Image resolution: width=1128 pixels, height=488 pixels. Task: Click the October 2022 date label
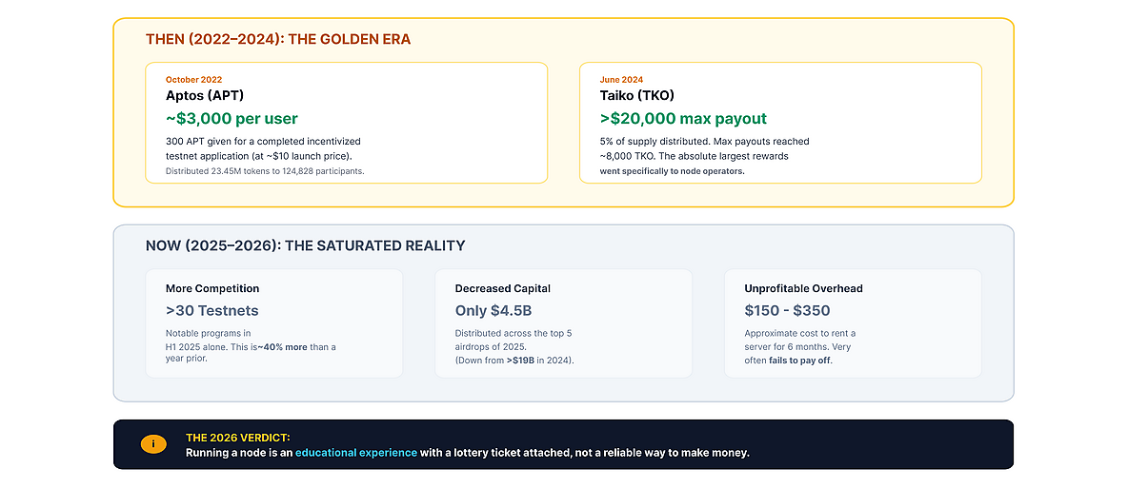click(x=193, y=80)
